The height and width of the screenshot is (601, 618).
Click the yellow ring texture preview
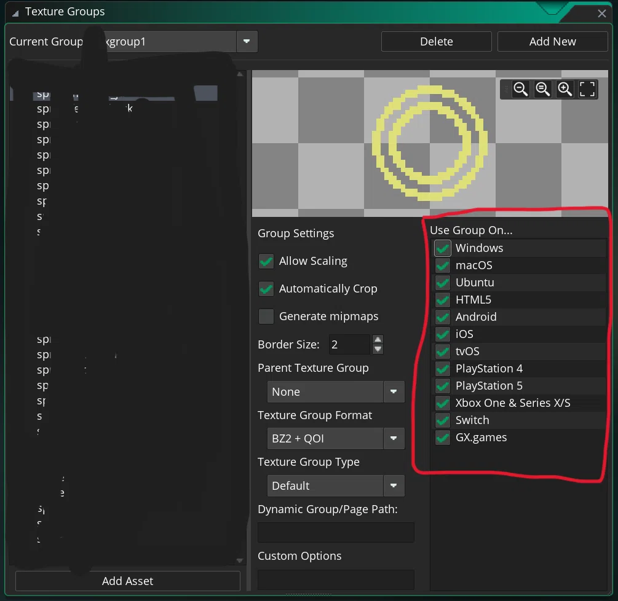(x=430, y=143)
